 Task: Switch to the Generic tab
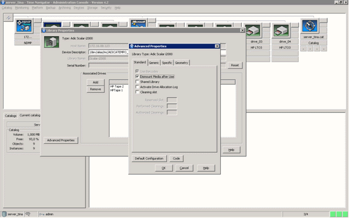(x=154, y=63)
